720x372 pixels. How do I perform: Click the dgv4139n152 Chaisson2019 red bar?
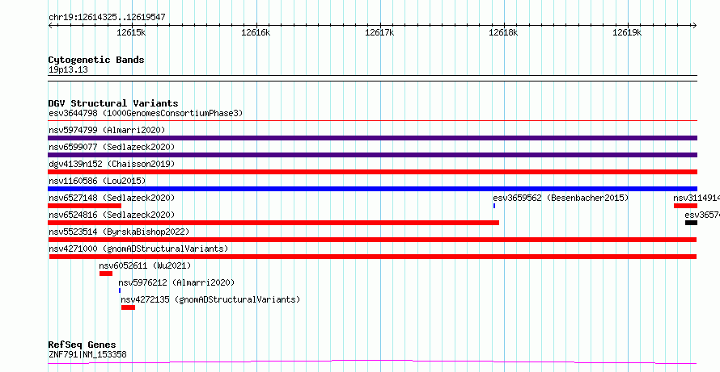372,172
